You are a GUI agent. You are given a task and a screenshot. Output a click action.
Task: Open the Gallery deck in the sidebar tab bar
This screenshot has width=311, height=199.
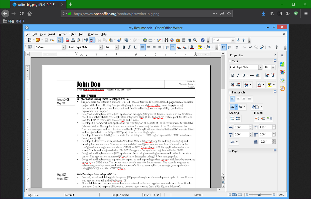point(282,80)
